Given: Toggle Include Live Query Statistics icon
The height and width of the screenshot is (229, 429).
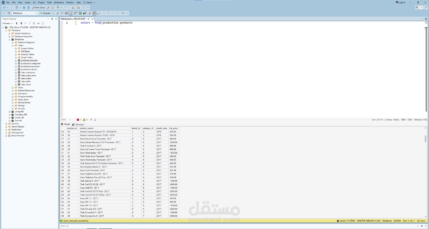Looking at the screenshot, I should pos(80,13).
